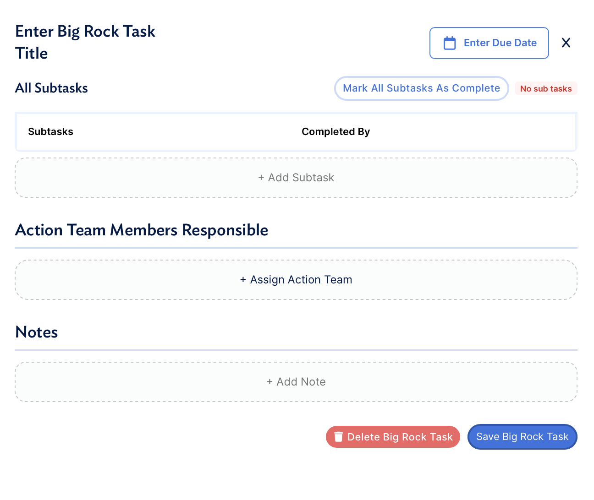
Task: Select the Subtasks column header
Action: point(50,132)
